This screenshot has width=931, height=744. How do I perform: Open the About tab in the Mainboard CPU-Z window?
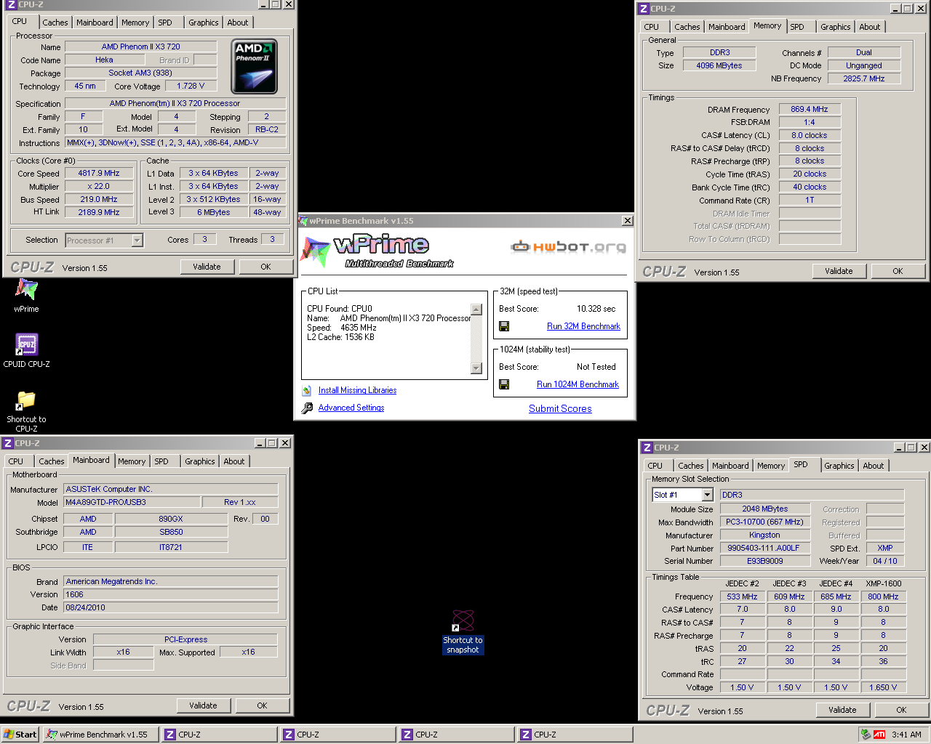(x=234, y=461)
